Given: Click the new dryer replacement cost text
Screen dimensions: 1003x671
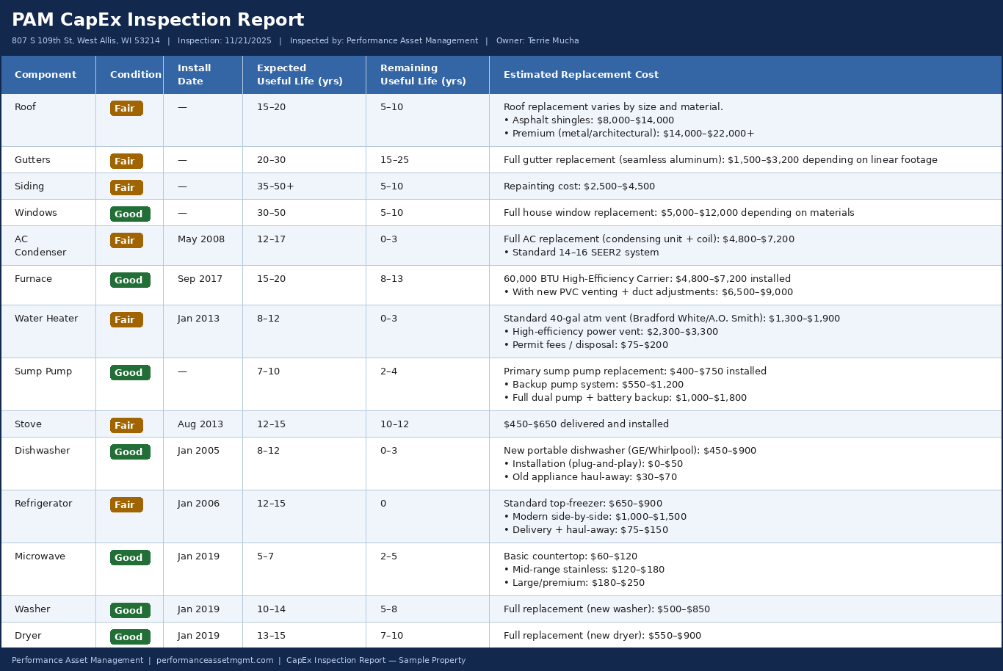Looking at the screenshot, I should tap(602, 636).
